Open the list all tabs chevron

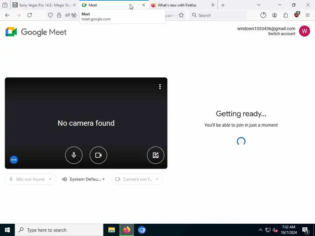[258, 5]
